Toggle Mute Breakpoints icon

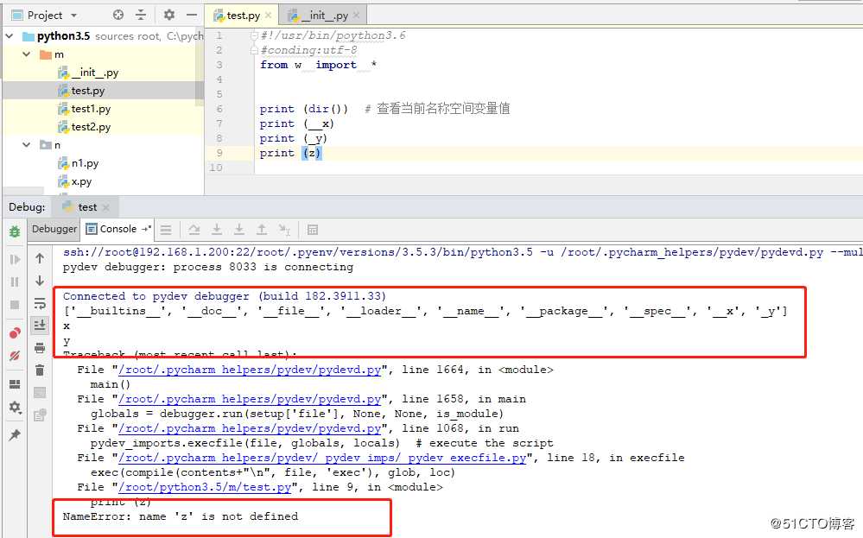click(x=15, y=356)
